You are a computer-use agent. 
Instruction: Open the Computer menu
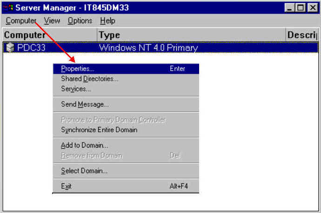(21, 20)
